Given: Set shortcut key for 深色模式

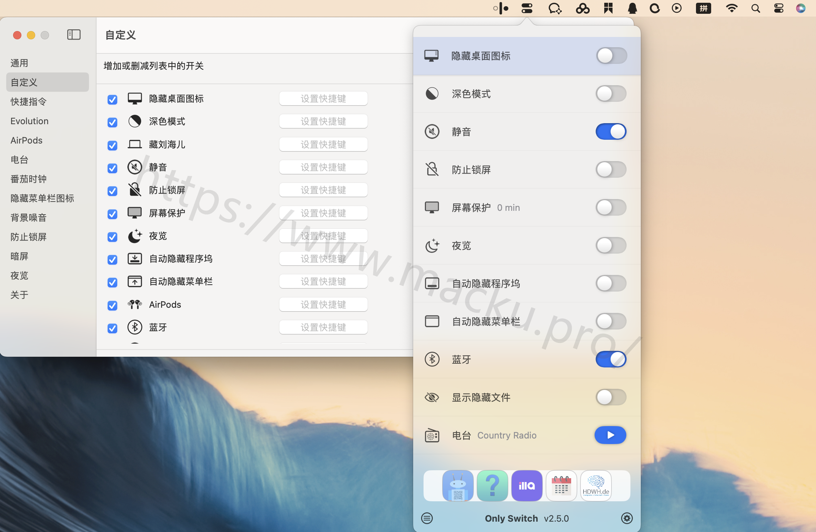Looking at the screenshot, I should 323,121.
